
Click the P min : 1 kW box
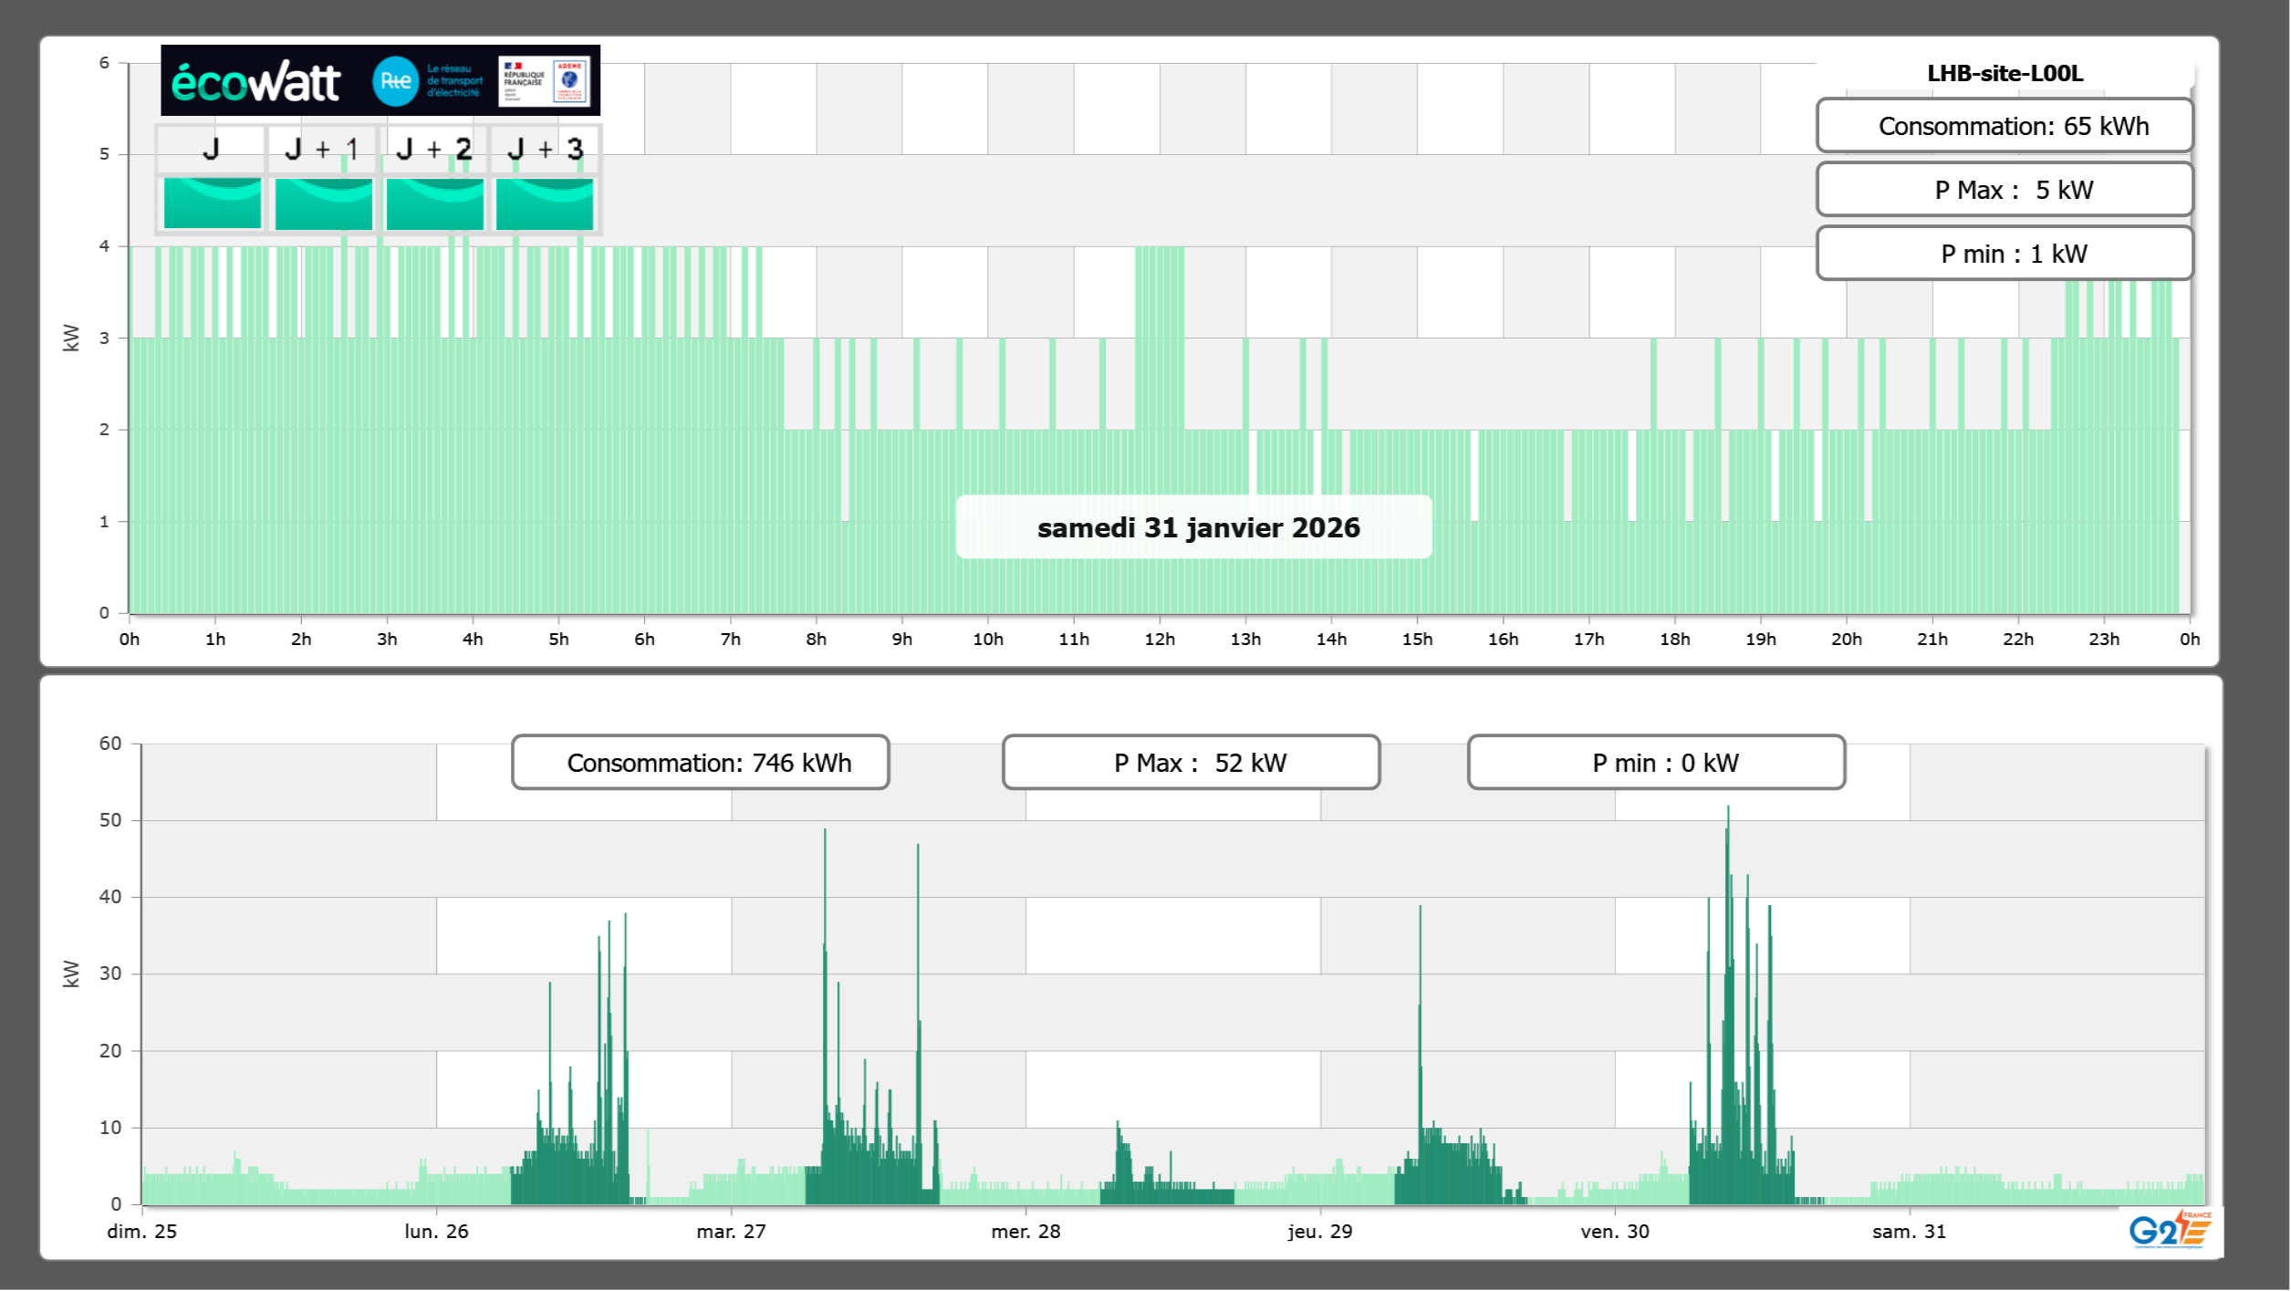point(2004,254)
